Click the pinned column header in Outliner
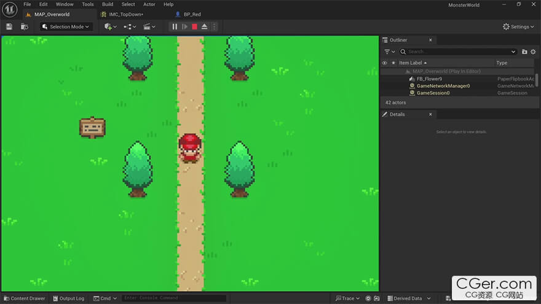 point(393,63)
